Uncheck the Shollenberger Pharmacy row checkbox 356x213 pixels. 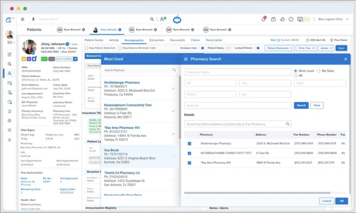189,143
